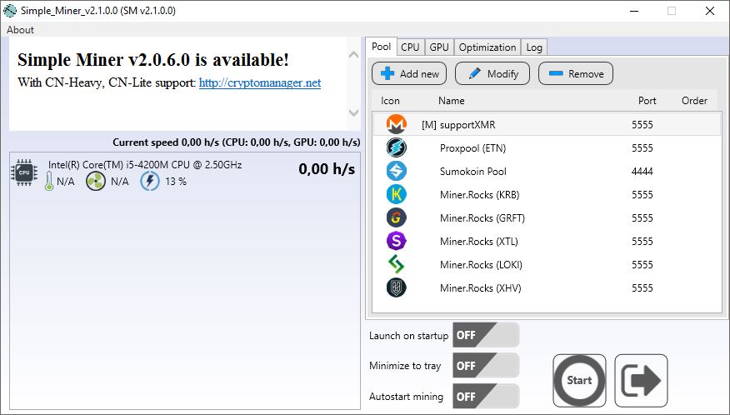
Task: Toggle Autostart mining switch
Action: 486,397
